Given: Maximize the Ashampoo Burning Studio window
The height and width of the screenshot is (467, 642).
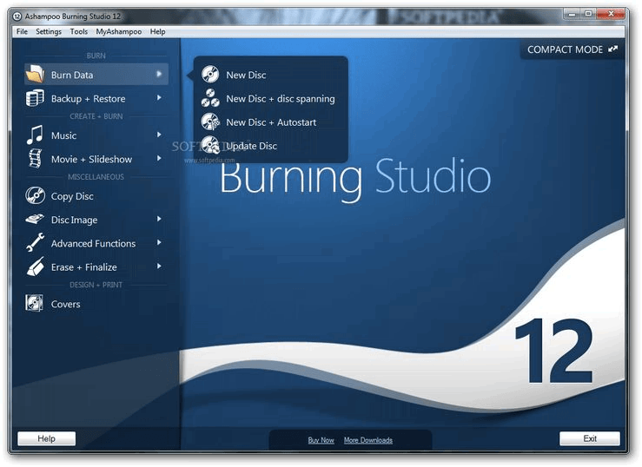Looking at the screenshot, I should [588, 14].
